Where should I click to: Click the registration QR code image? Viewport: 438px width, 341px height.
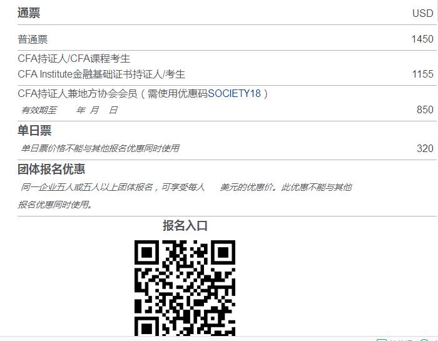tap(185, 288)
